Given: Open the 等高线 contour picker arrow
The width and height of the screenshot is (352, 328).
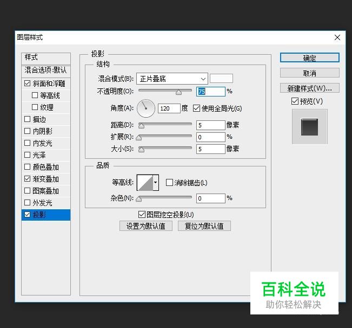Looking at the screenshot, I should (156, 182).
